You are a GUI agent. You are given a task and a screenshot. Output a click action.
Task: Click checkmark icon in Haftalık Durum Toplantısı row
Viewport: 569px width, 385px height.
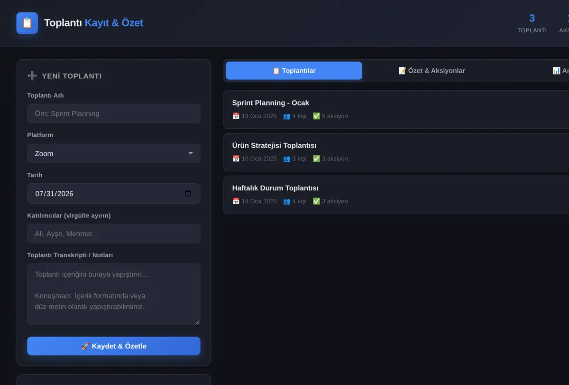pyautogui.click(x=316, y=201)
